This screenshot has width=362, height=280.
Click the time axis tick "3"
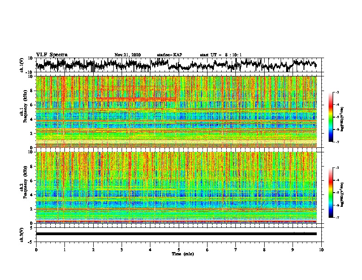pyautogui.click(x=122, y=250)
